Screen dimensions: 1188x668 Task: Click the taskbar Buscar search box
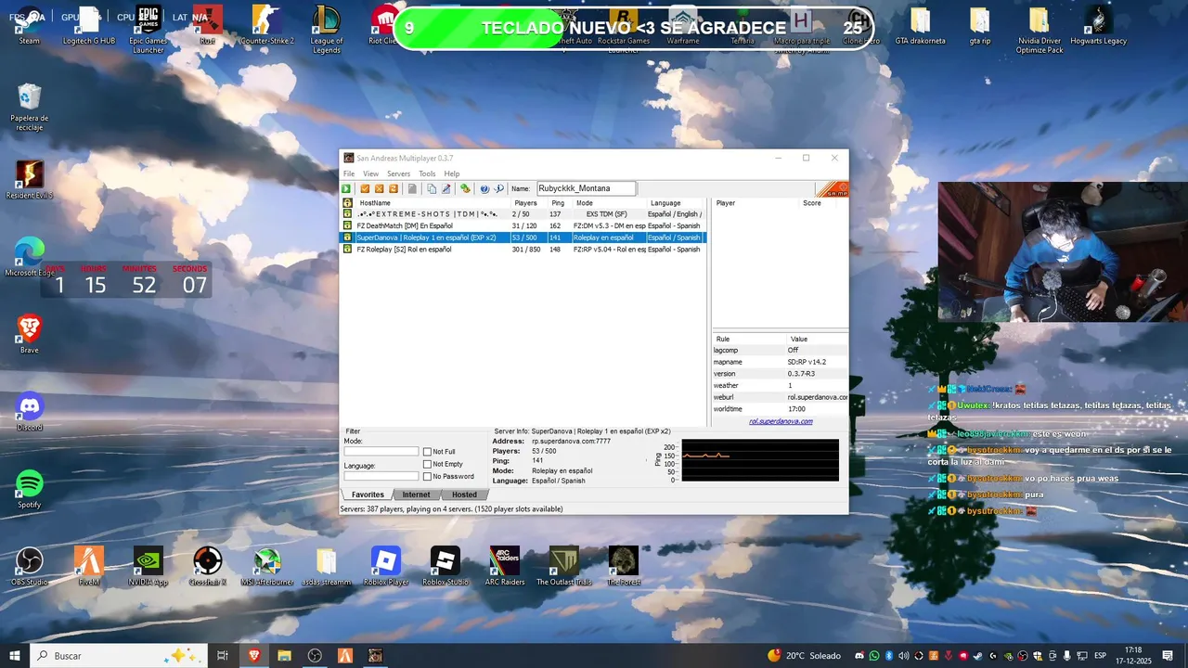(x=121, y=656)
